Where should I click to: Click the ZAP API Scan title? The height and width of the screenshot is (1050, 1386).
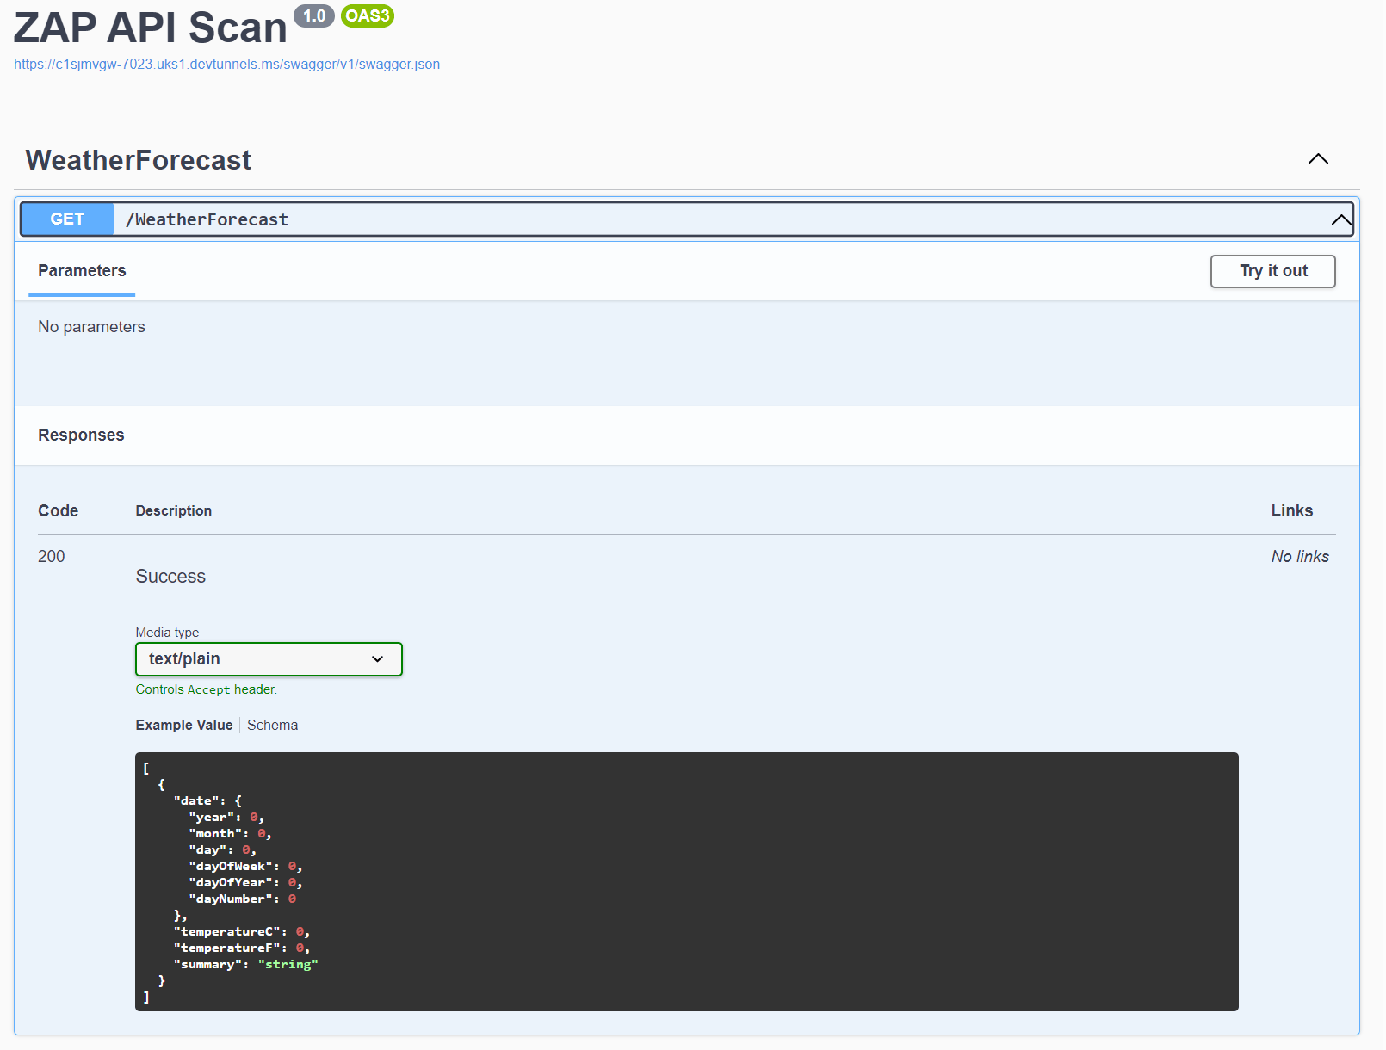[150, 28]
